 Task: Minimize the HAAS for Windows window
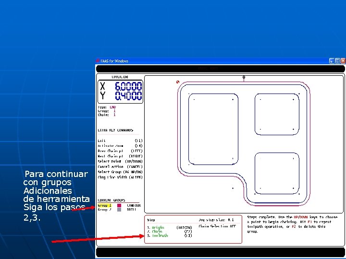[332, 61]
